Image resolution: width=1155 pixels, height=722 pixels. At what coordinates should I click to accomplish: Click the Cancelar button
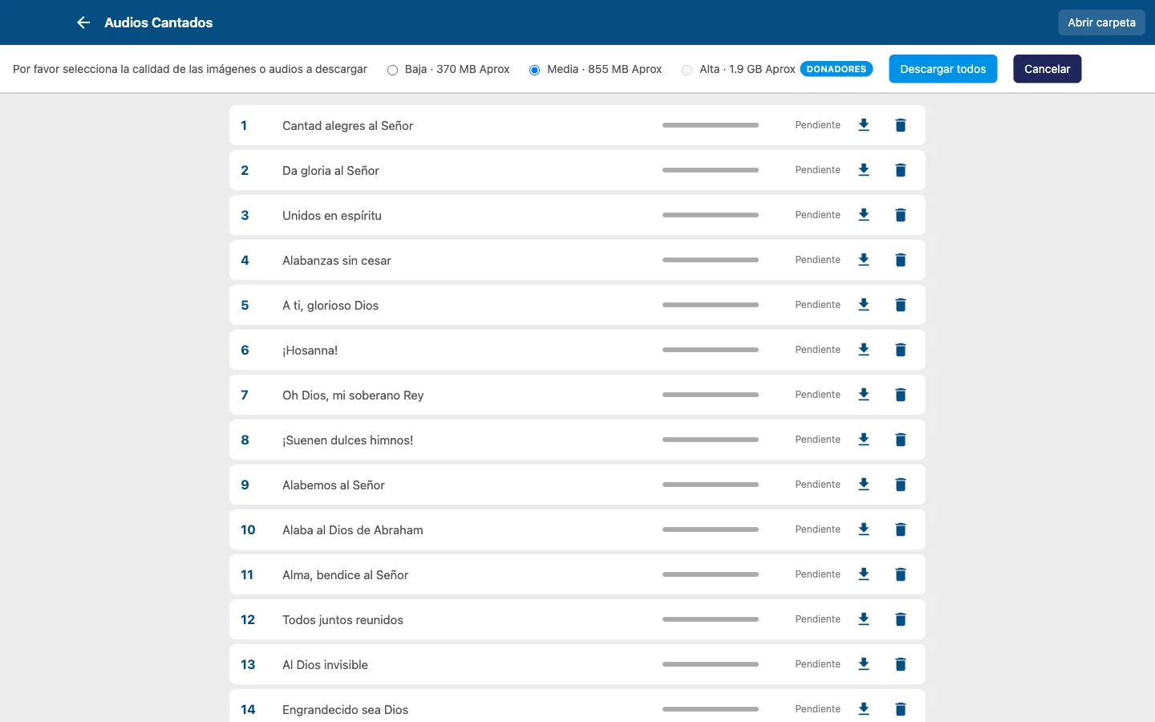click(1048, 69)
